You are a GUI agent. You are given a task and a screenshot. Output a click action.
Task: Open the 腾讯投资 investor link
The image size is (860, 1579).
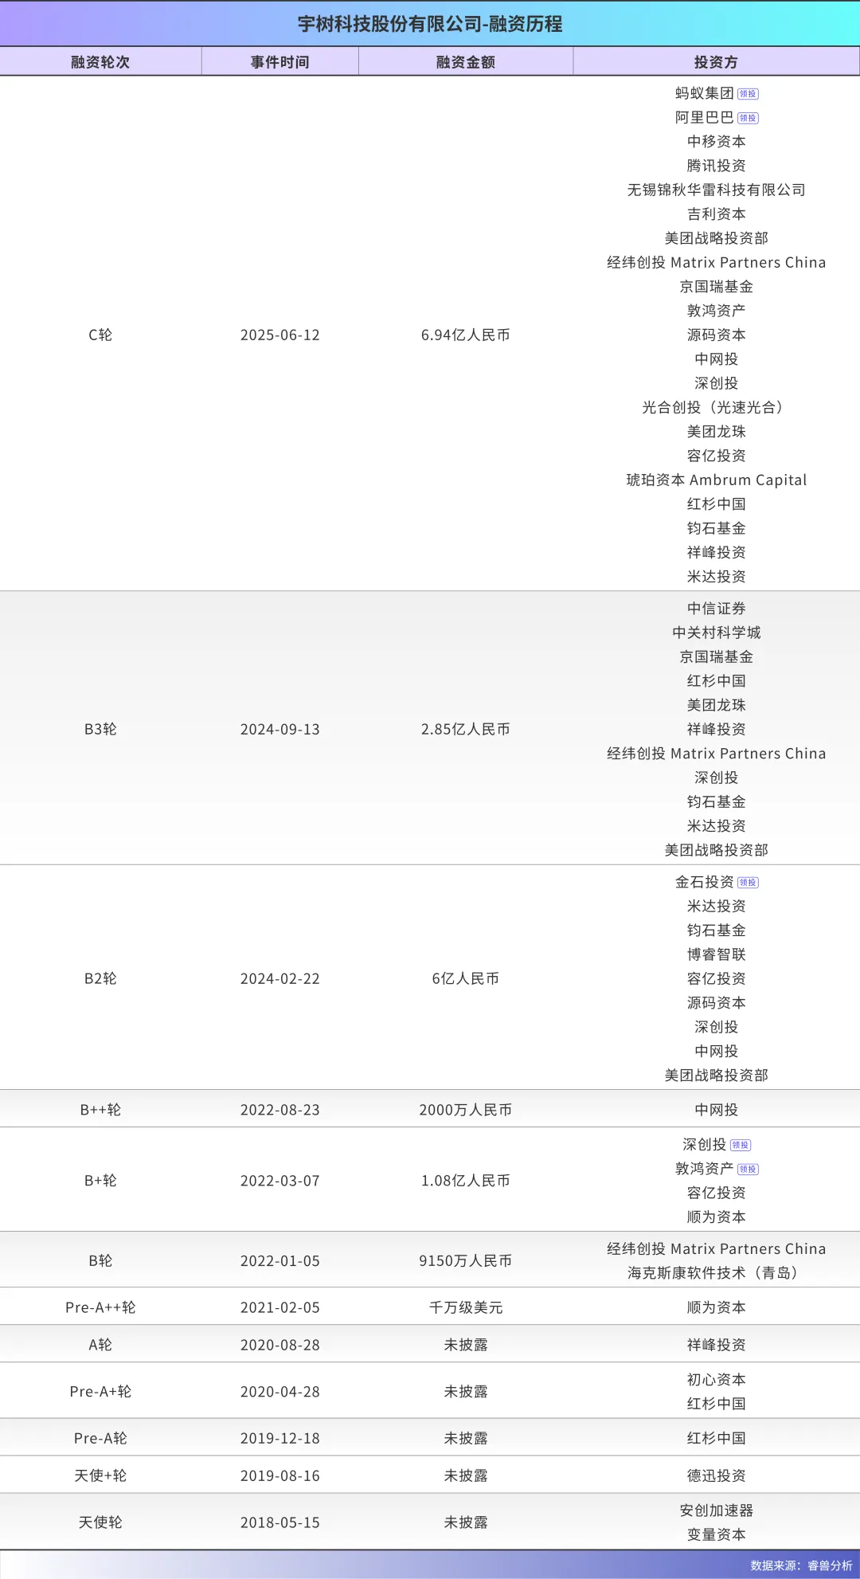tap(716, 166)
